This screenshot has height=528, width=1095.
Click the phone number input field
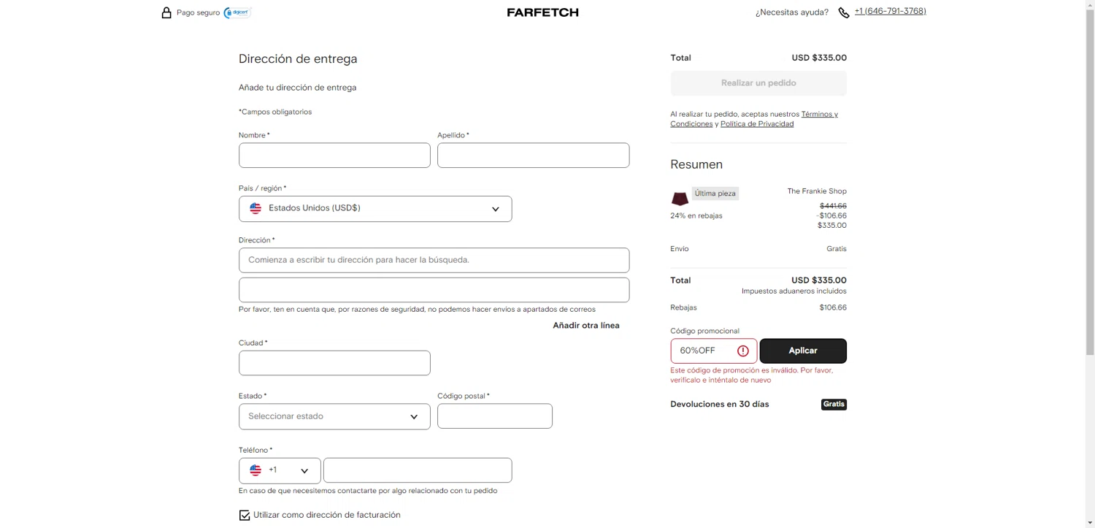[418, 470]
